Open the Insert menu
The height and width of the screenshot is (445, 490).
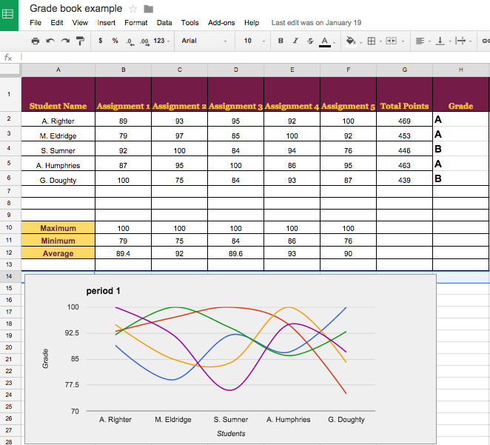[x=106, y=23]
